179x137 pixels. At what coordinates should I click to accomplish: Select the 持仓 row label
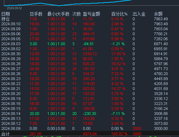5,19
